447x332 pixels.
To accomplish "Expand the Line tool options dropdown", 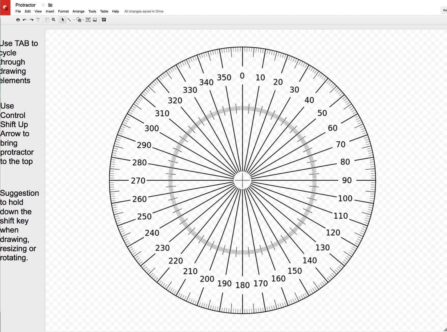I will pos(74,20).
